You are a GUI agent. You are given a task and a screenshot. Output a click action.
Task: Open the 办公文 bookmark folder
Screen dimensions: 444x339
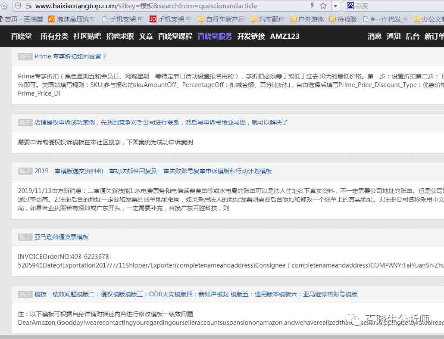pos(429,19)
